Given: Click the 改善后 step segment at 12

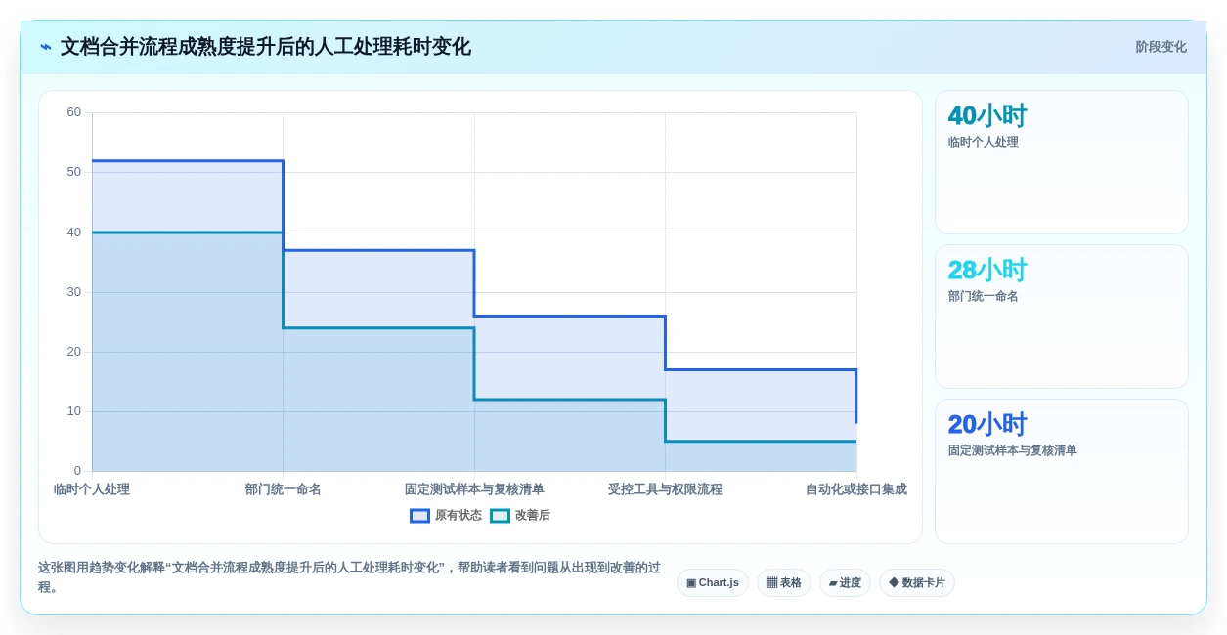Looking at the screenshot, I should (570, 400).
